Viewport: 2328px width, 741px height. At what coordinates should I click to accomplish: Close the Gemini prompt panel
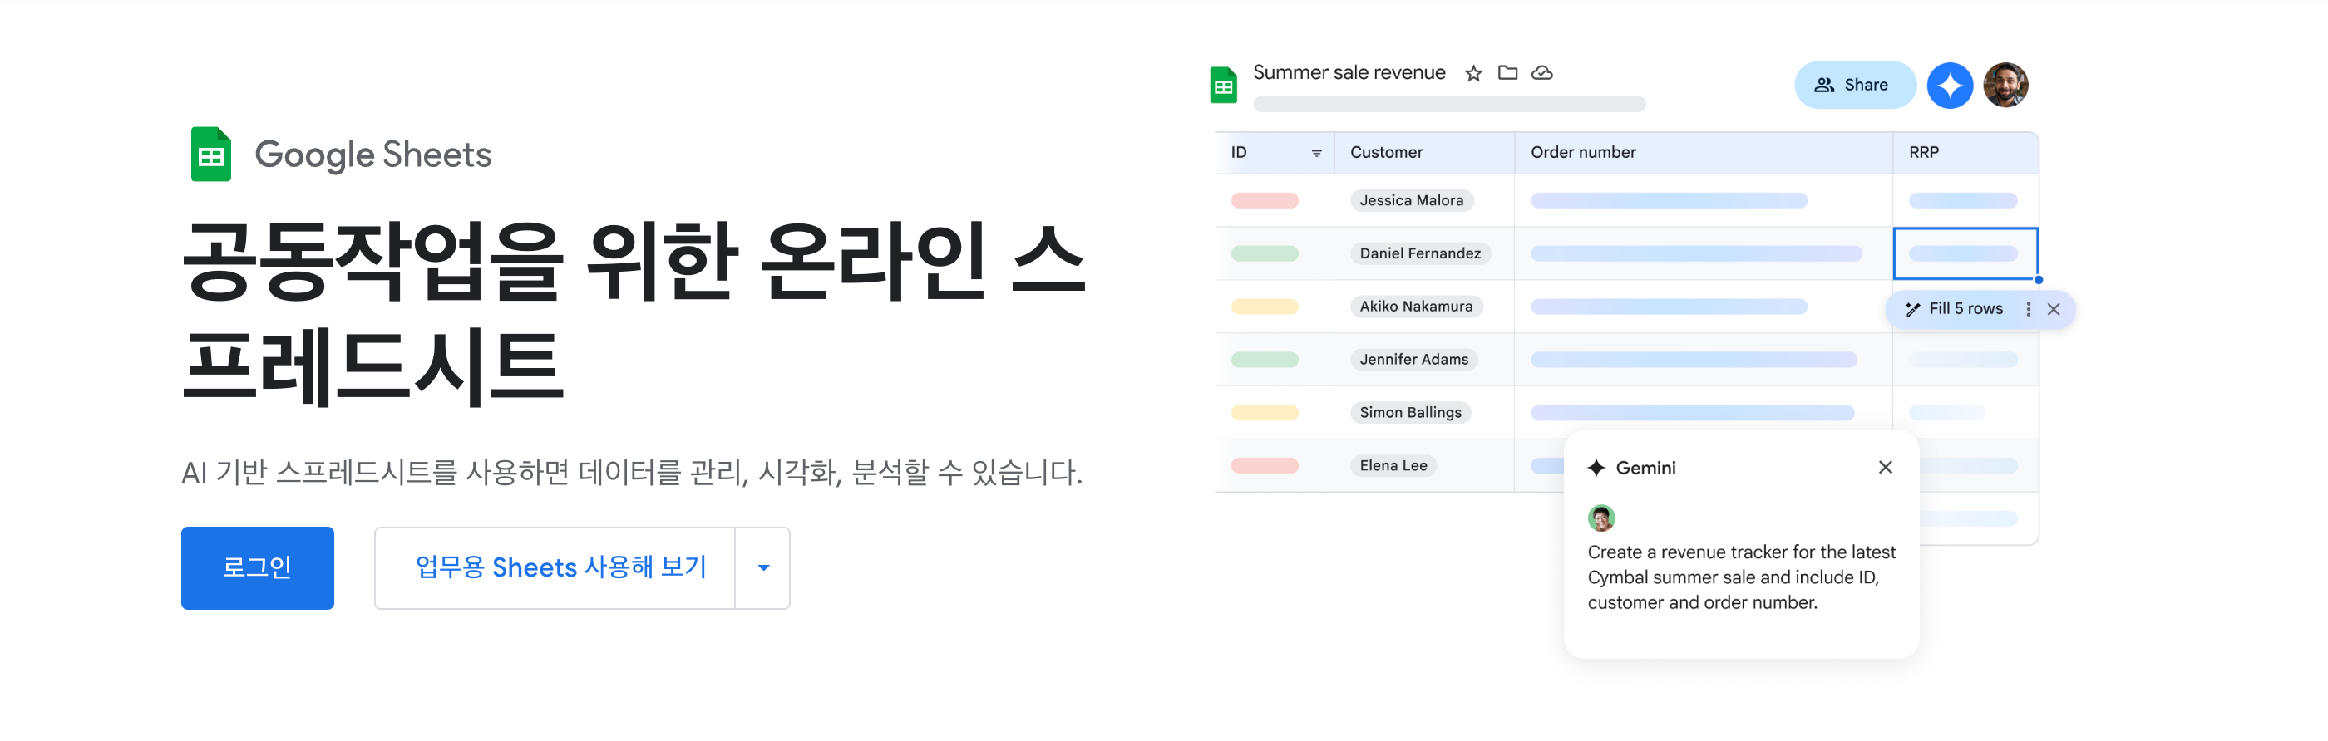tap(1885, 468)
